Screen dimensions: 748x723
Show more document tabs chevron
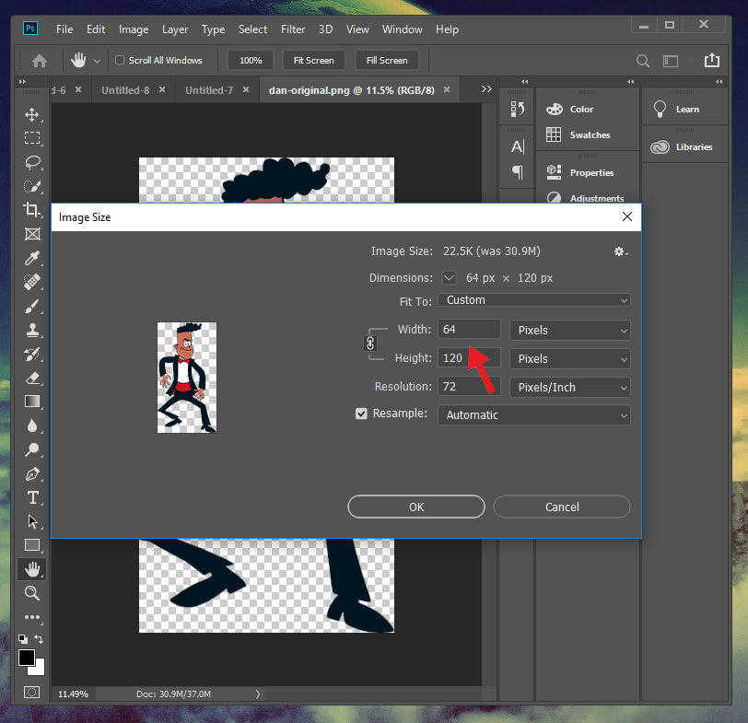point(486,89)
